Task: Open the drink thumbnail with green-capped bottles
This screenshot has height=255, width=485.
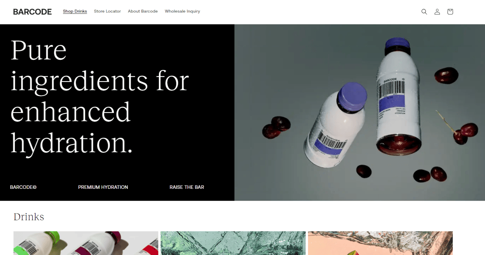Action: tap(86, 243)
